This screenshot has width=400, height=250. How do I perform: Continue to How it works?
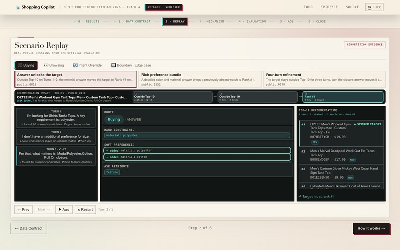[371, 228]
